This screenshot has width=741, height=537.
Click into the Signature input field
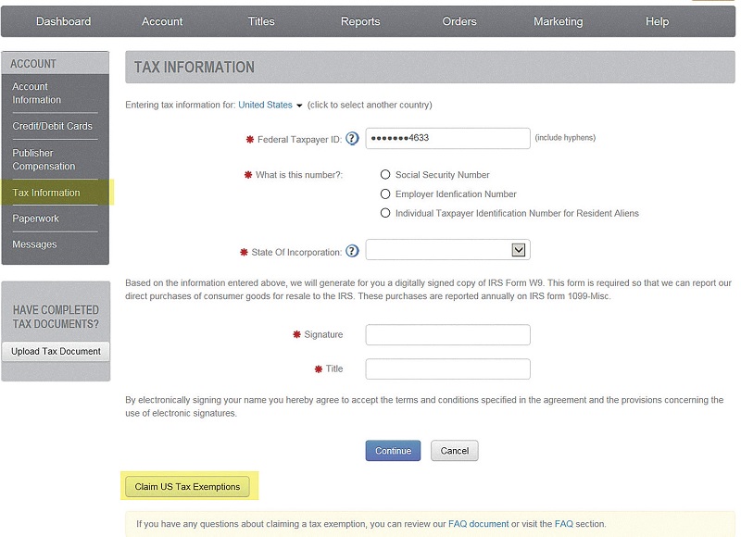tap(447, 334)
